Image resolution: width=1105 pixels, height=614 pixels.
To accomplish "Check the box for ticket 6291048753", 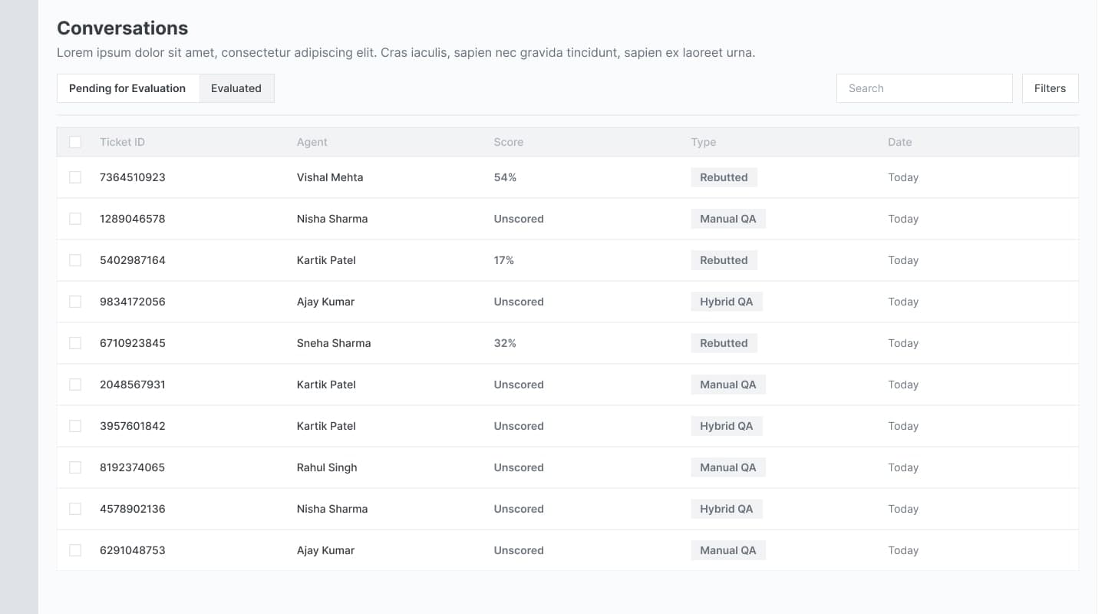I will [75, 550].
